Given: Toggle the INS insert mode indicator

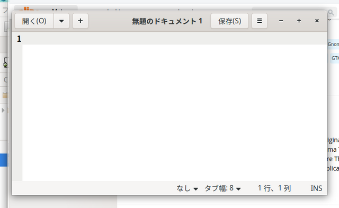Looking at the screenshot, I should [316, 188].
